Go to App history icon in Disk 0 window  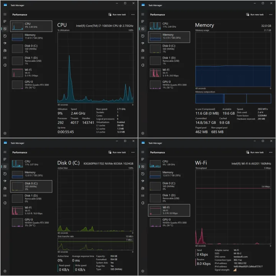click(x=5, y=174)
